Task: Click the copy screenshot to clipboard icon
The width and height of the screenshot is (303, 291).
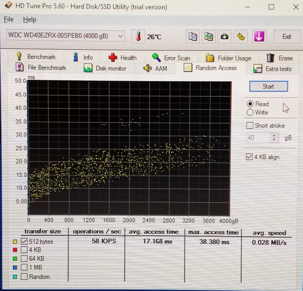Action: 209,36
